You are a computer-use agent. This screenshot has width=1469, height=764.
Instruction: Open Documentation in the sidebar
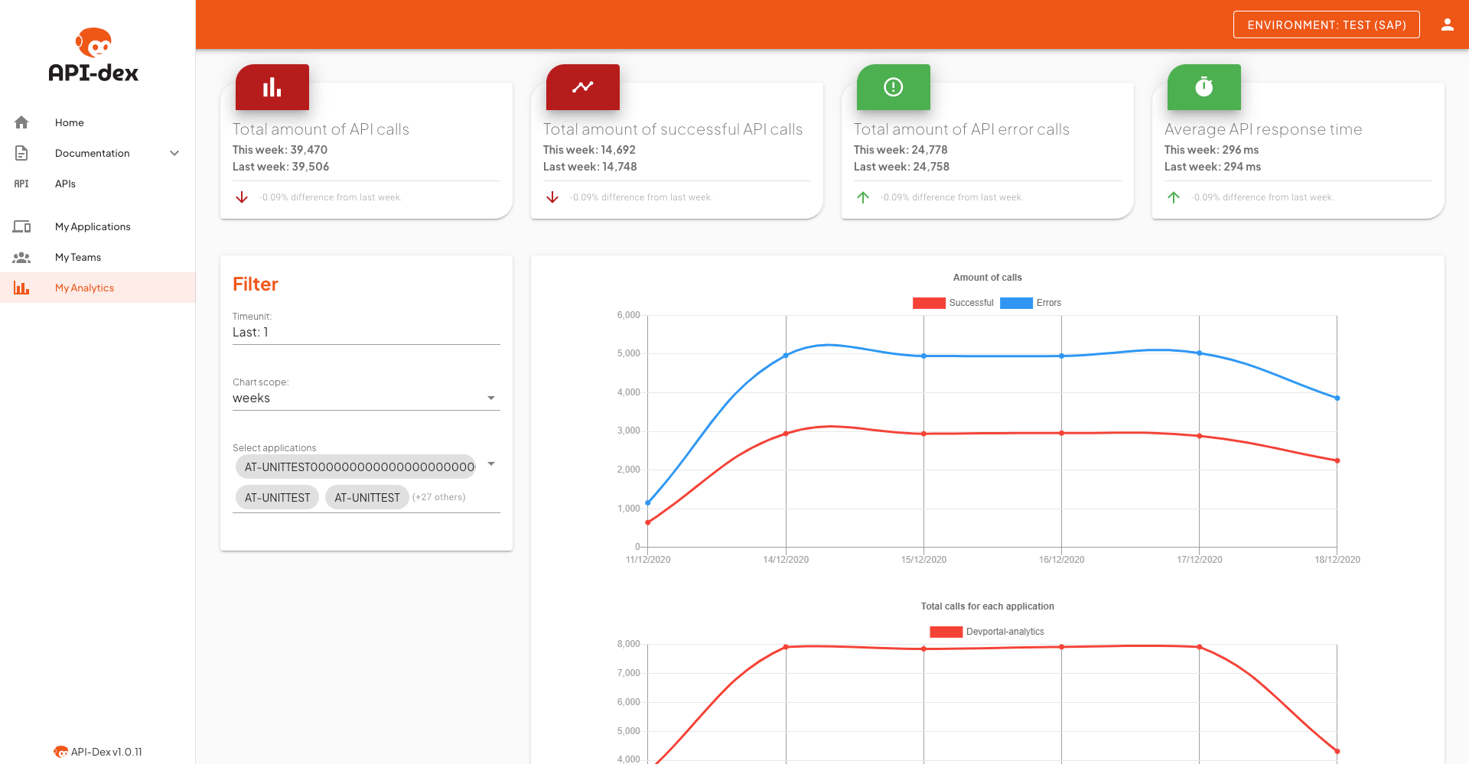click(x=98, y=153)
